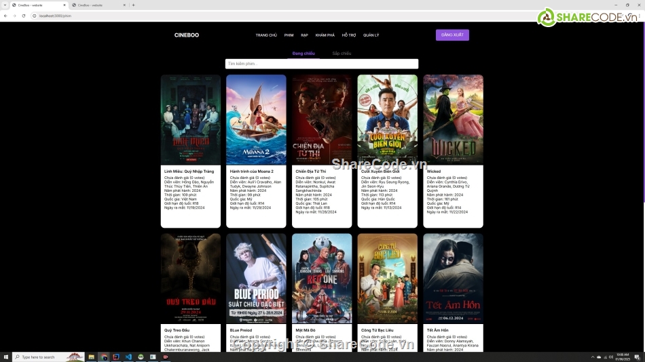Show hidden system tray icons
This screenshot has height=362, width=645.
tap(592, 357)
